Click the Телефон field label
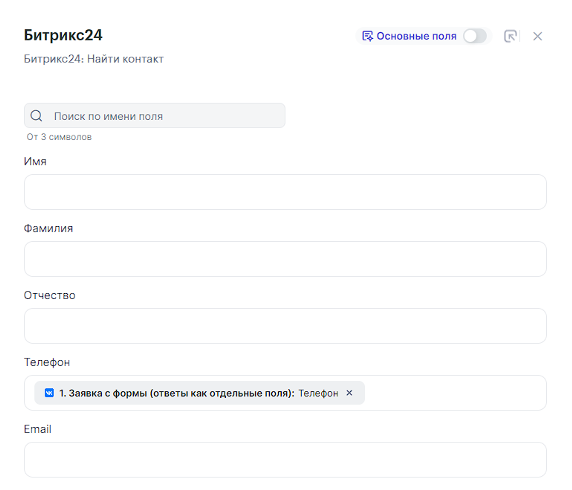572x490 pixels. [x=47, y=362]
